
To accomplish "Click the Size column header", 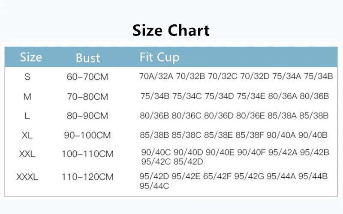I will 31,57.
